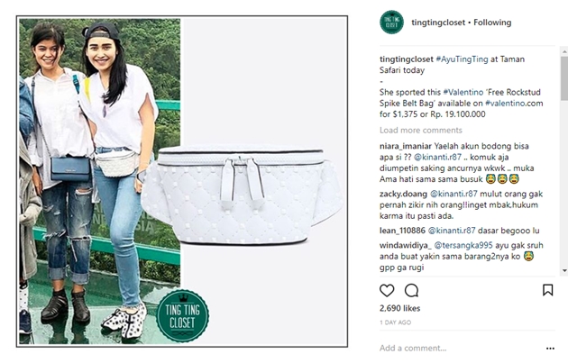Save post with bookmark icon
This screenshot has height=363, width=568.
pos(547,290)
